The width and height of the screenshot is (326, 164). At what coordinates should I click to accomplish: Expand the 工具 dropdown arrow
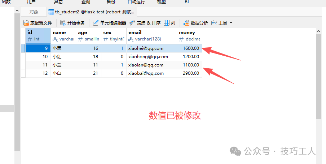231,23
